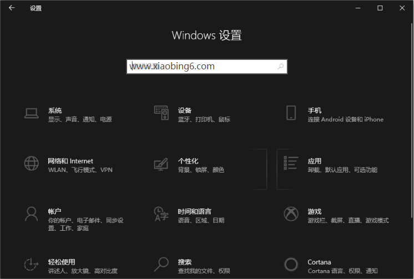The width and height of the screenshot is (414, 279).
Task: Go to 搜索 settings title
Action: click(x=185, y=262)
